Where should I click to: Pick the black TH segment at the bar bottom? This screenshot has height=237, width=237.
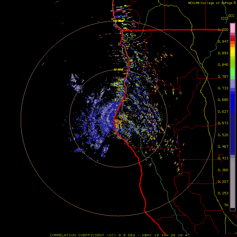tap(233, 209)
